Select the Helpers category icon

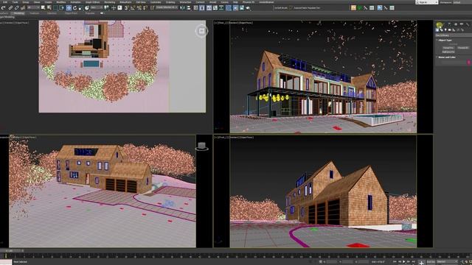(454, 29)
